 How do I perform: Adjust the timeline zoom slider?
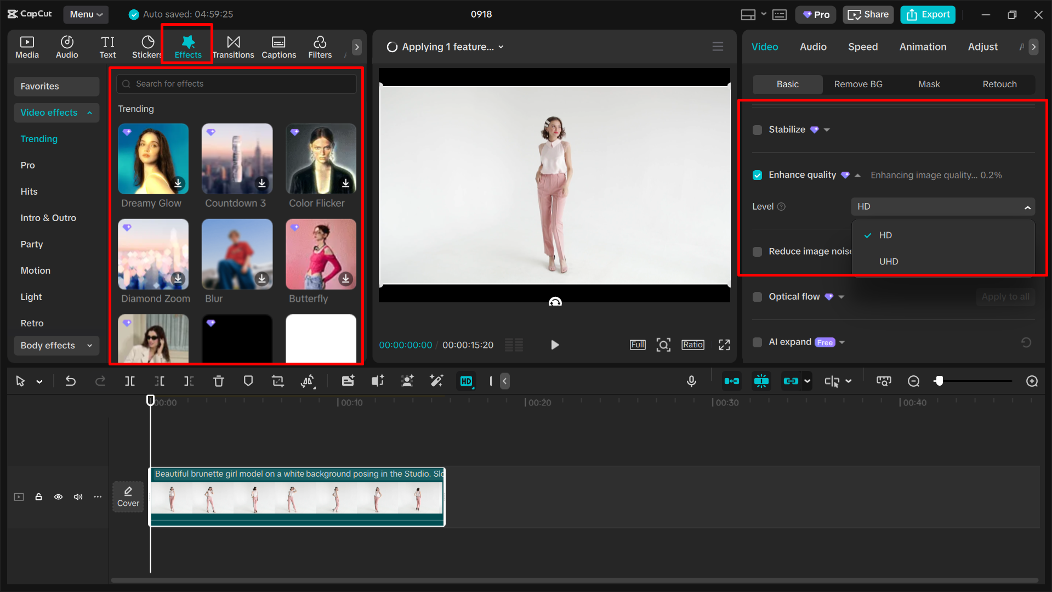pyautogui.click(x=941, y=381)
